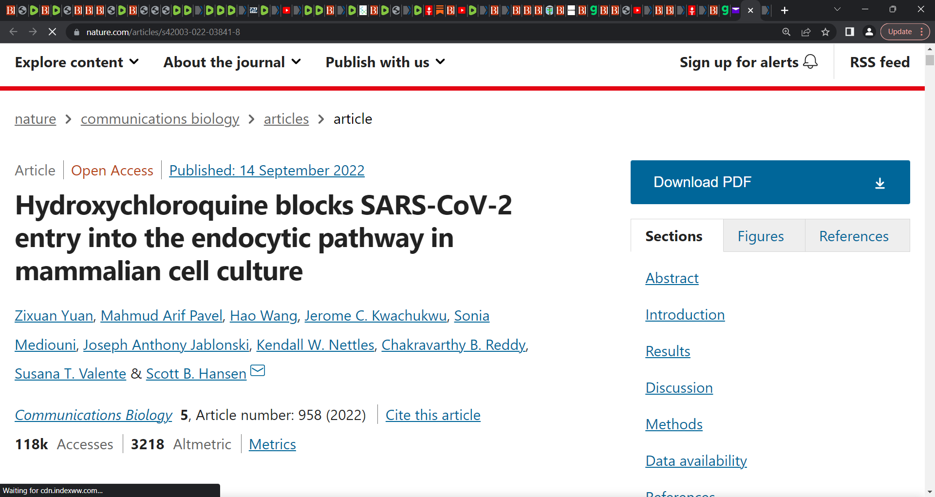Expand the Publish with us menu
935x497 pixels.
click(385, 62)
